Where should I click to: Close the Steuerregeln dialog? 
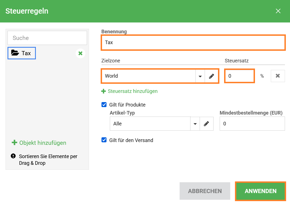278,11
